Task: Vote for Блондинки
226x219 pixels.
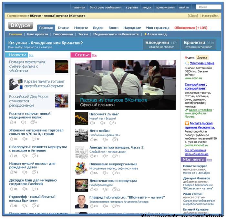Action: pyautogui.click(x=161, y=44)
